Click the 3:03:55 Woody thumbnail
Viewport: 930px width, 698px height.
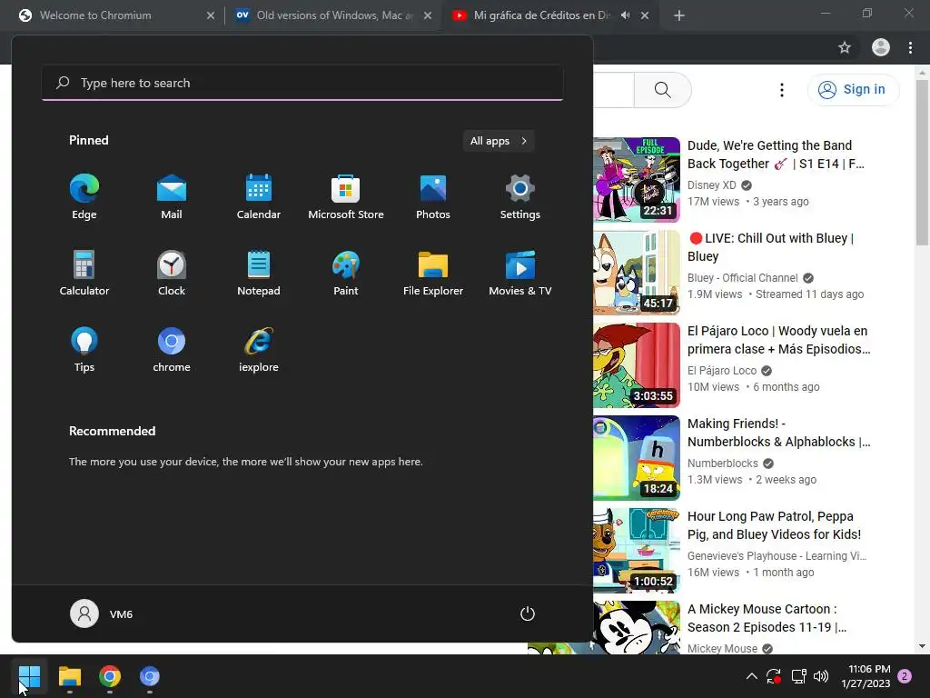click(637, 365)
